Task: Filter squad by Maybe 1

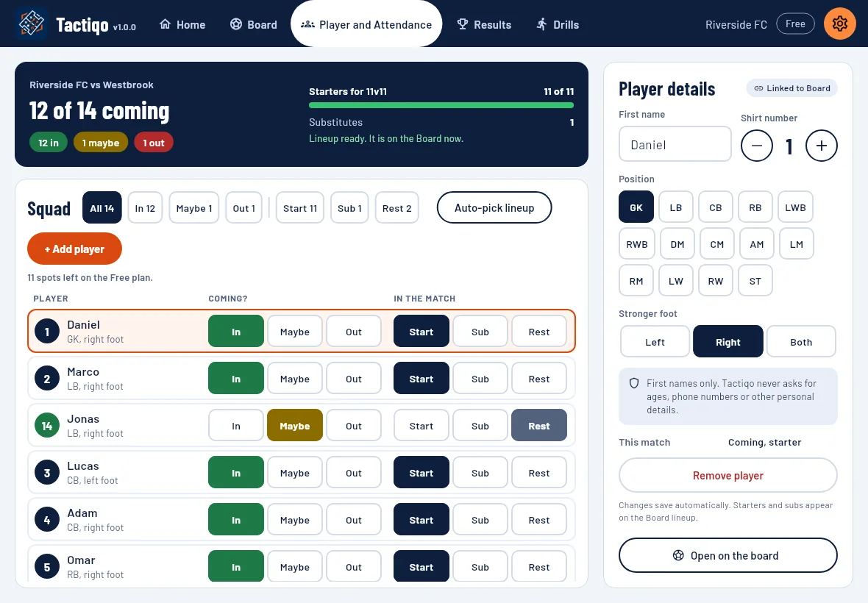Action: 193,208
